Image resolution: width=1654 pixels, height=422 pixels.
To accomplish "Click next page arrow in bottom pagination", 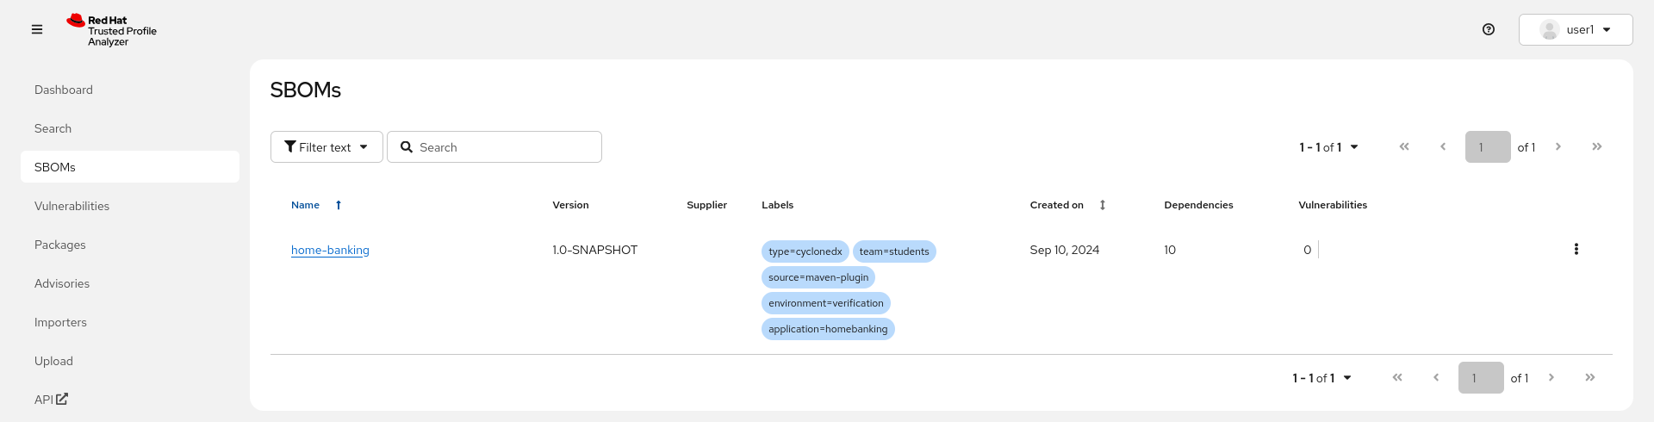I will click(x=1551, y=378).
